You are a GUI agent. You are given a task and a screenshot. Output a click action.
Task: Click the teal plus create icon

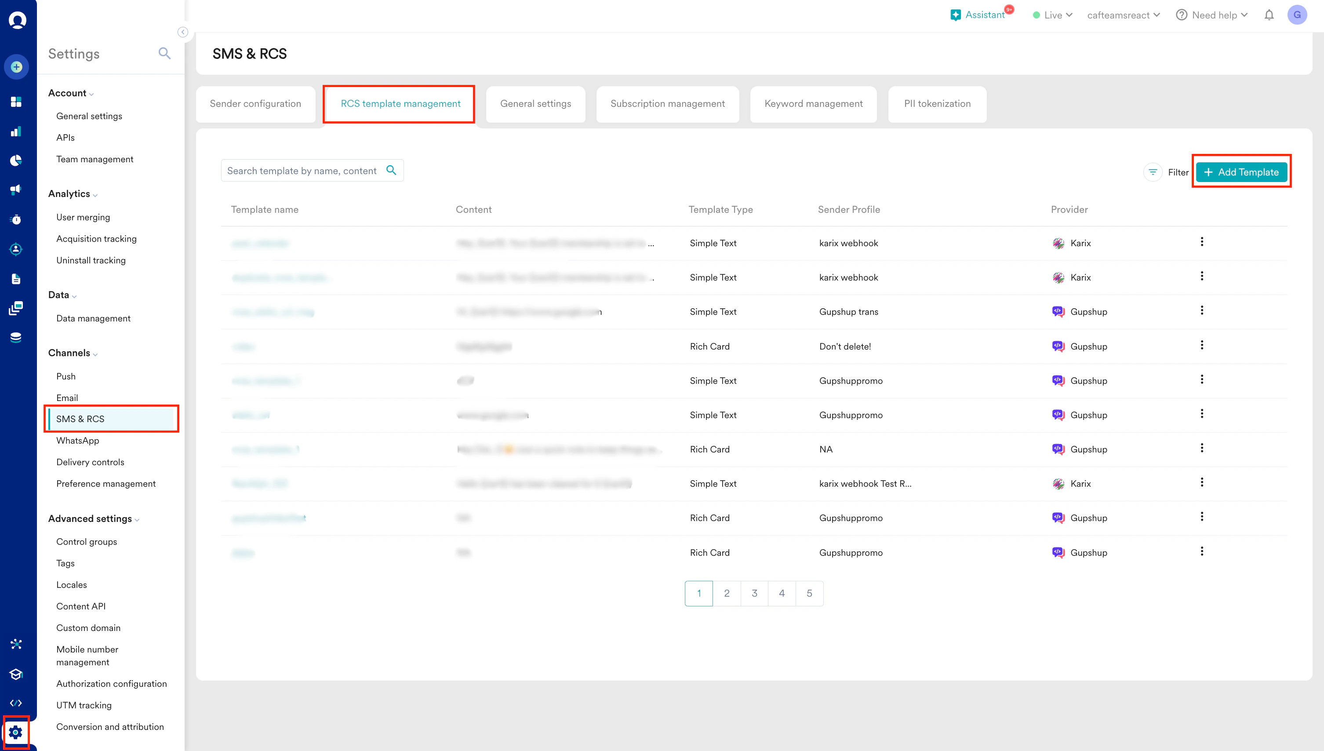pos(17,66)
